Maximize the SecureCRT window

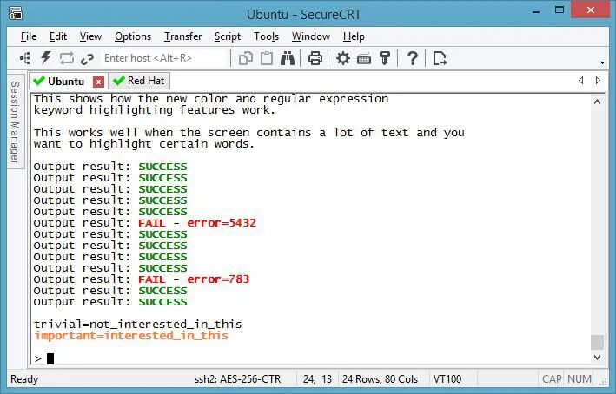pyautogui.click(x=560, y=10)
